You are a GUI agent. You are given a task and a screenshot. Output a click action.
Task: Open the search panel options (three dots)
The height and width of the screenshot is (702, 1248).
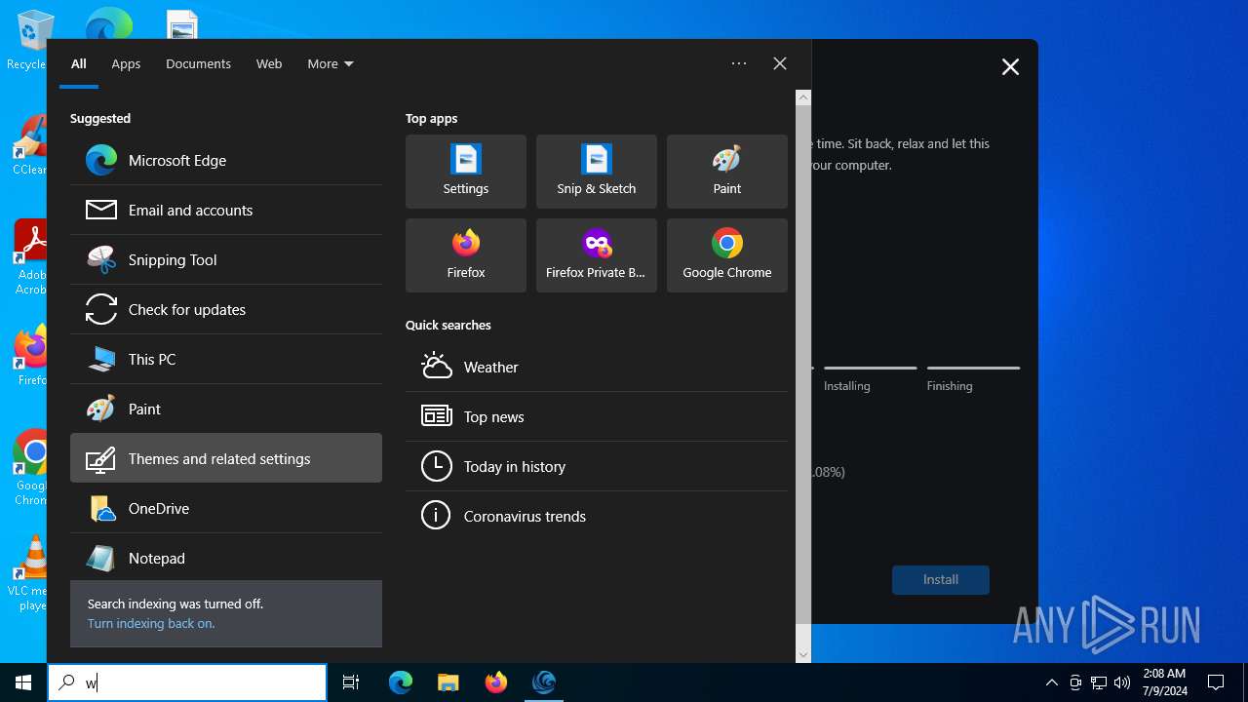tap(739, 63)
